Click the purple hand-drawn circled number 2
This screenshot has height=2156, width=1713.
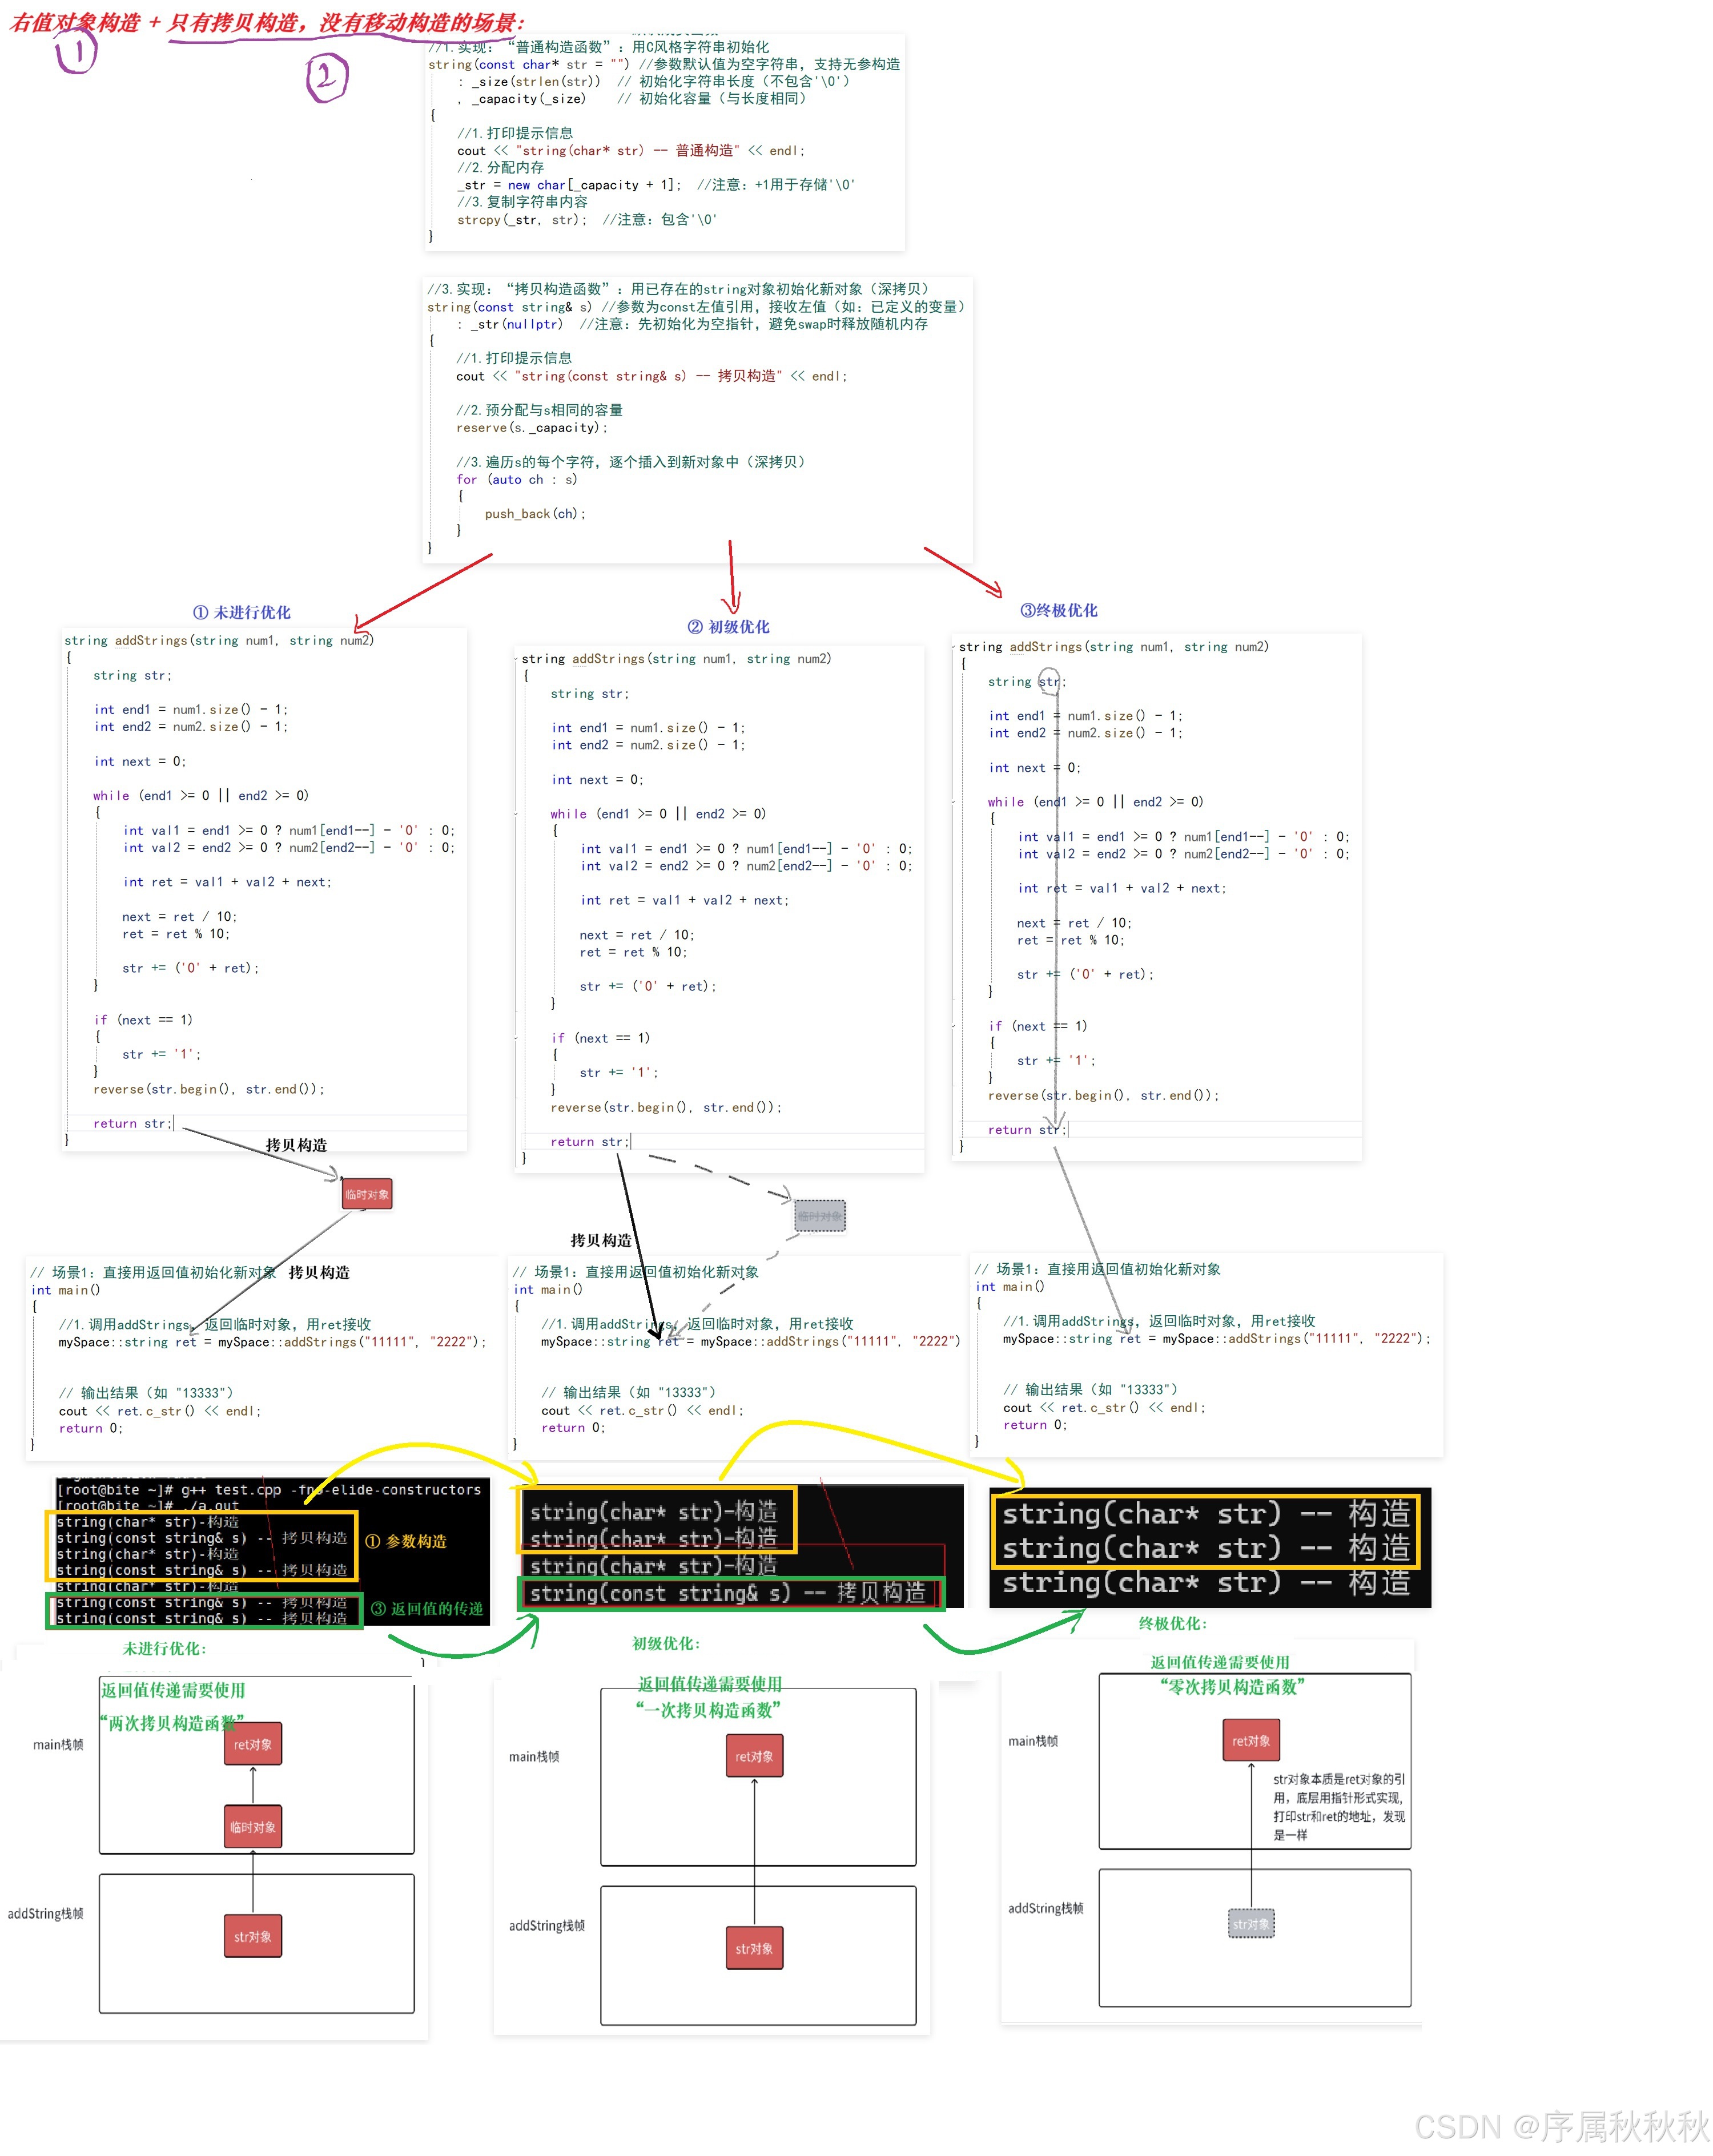[x=326, y=78]
